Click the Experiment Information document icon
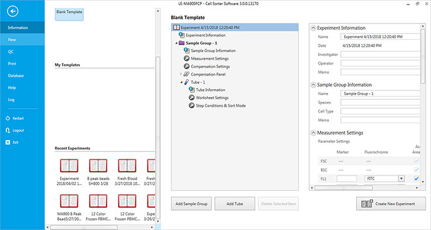Image resolution: width=431 pixels, height=230 pixels. [182, 35]
